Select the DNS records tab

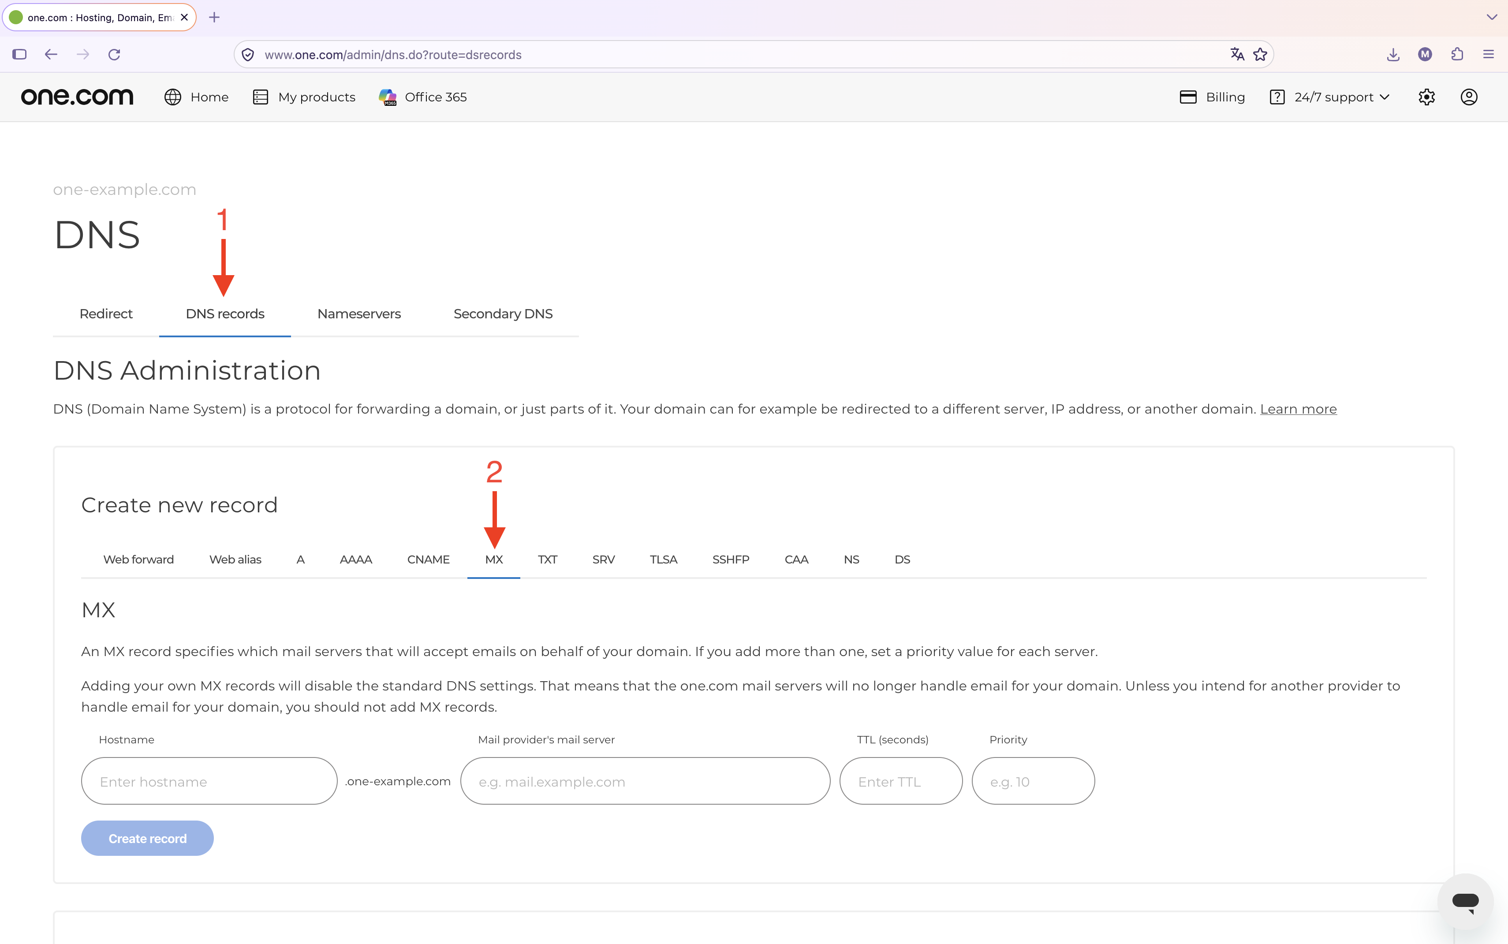[x=225, y=313]
